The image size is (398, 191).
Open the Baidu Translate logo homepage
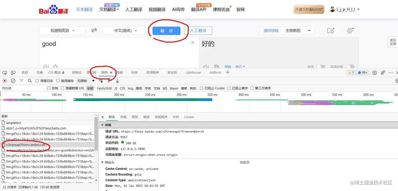point(54,9)
